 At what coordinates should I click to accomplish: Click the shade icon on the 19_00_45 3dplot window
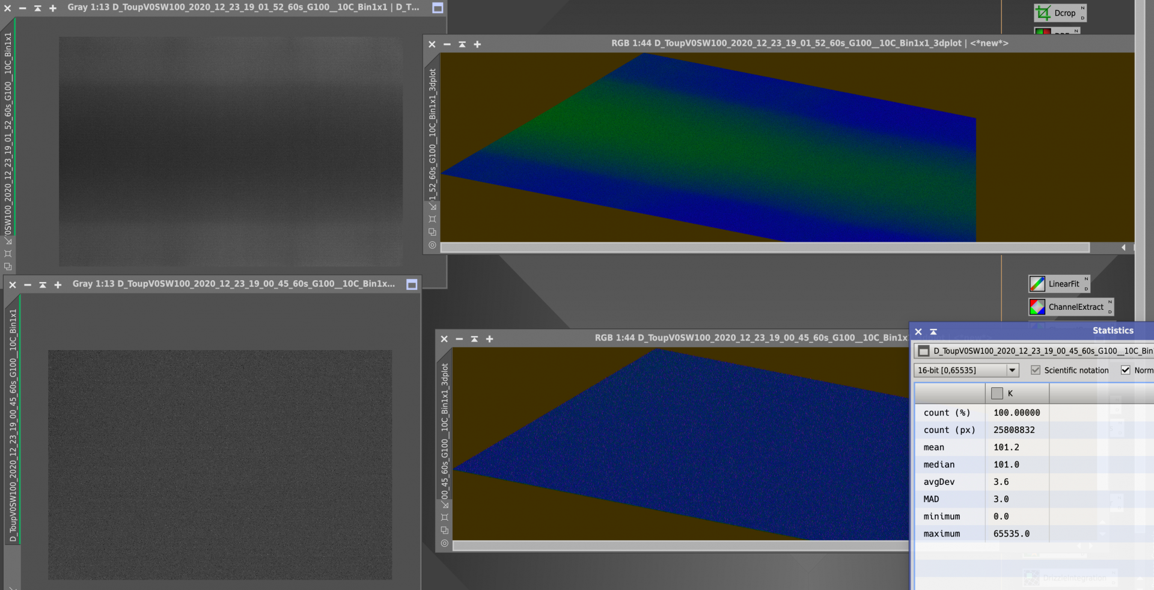(x=474, y=339)
